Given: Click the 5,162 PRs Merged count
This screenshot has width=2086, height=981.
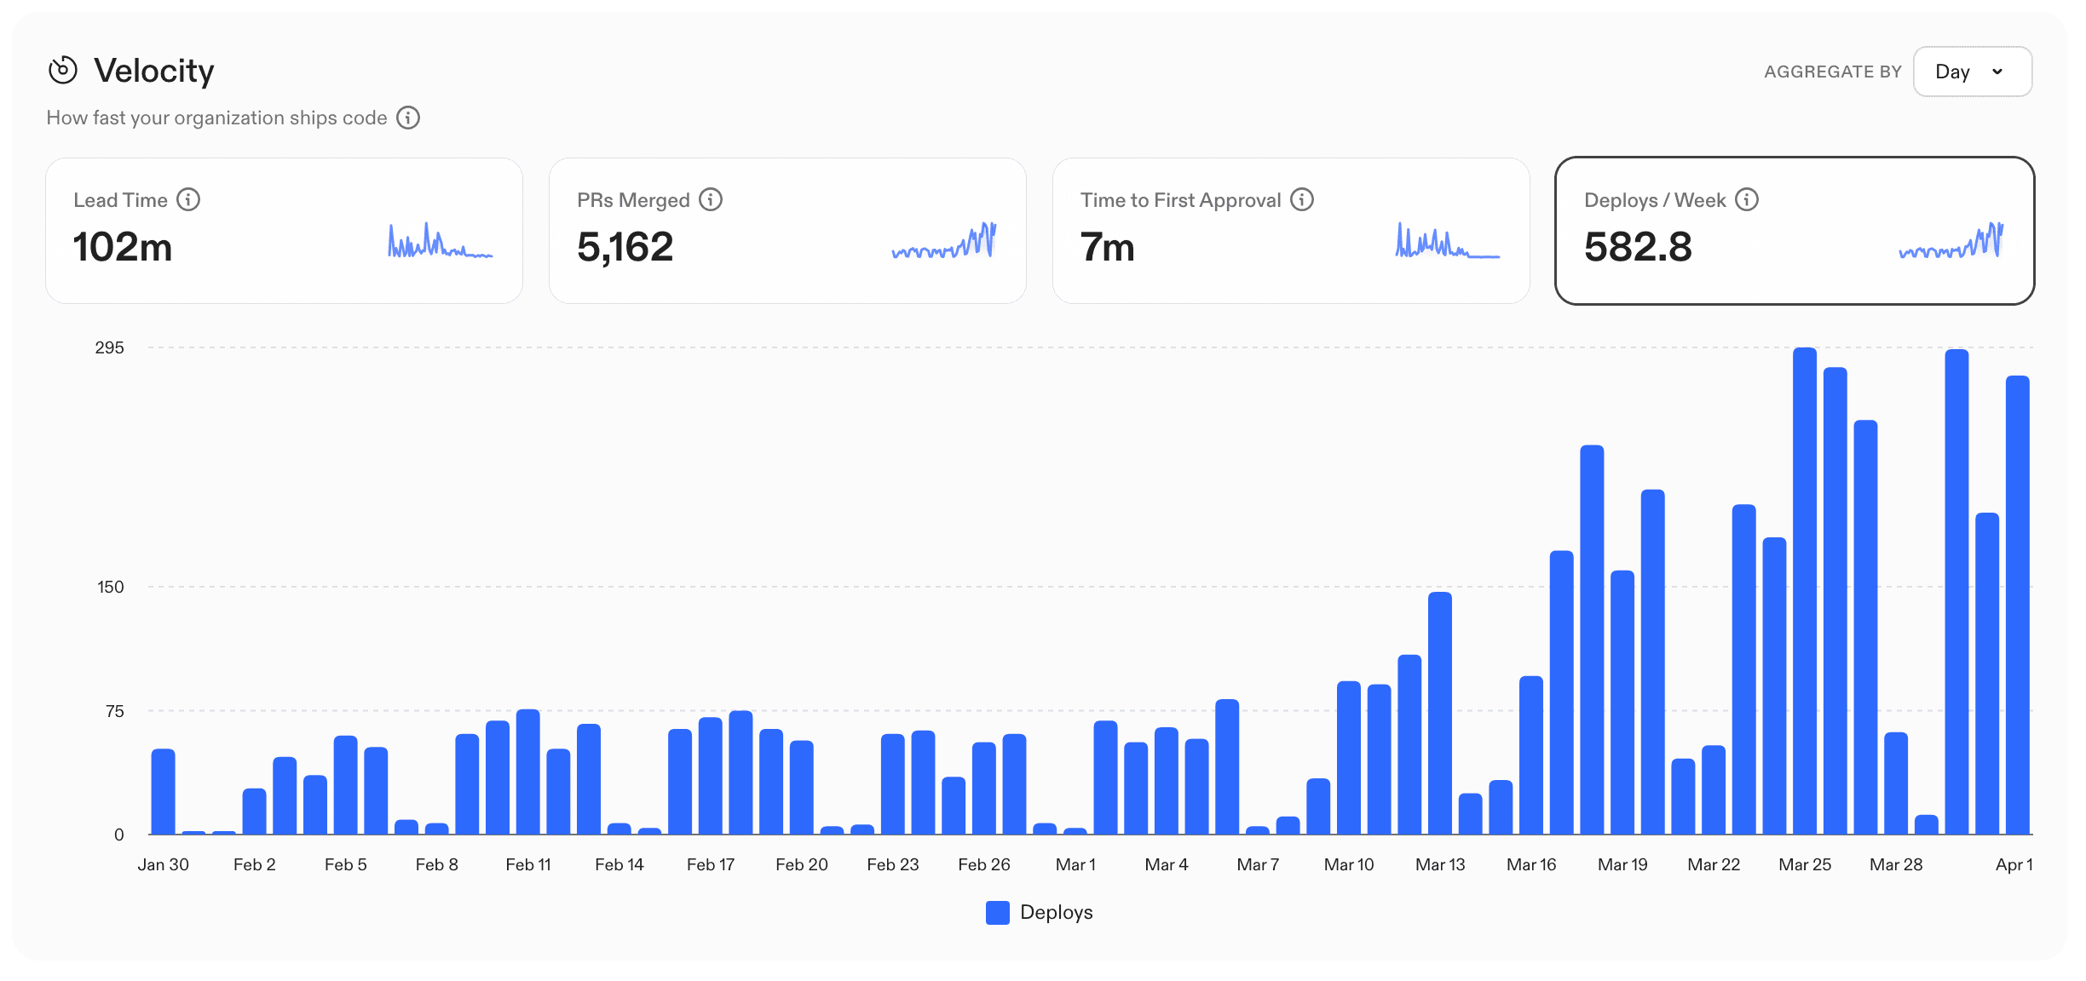Looking at the screenshot, I should pos(626,246).
